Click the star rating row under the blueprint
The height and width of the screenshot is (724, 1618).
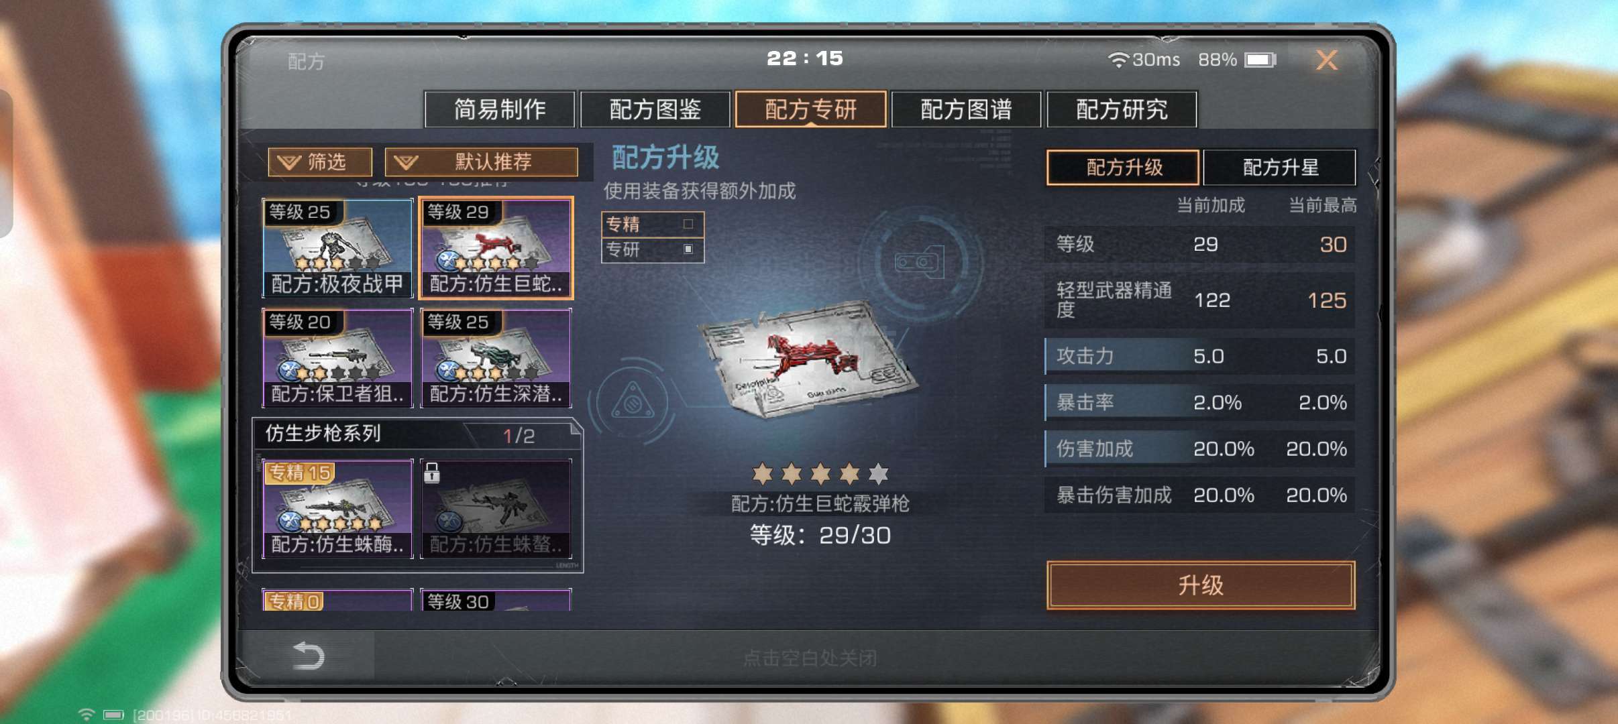[x=820, y=474]
